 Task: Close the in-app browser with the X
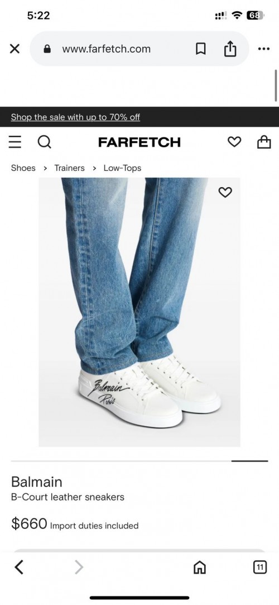tap(15, 49)
